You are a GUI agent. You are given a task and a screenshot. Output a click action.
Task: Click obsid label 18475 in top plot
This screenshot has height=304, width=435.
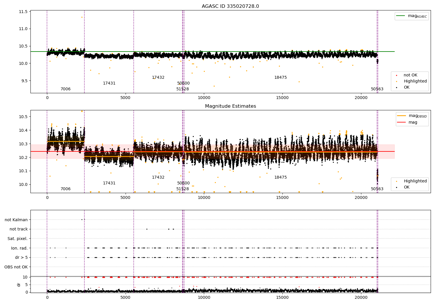[280, 78]
